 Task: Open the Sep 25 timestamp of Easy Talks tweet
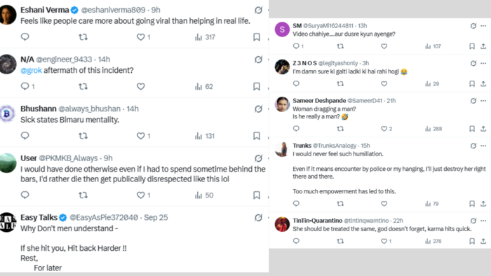point(156,218)
